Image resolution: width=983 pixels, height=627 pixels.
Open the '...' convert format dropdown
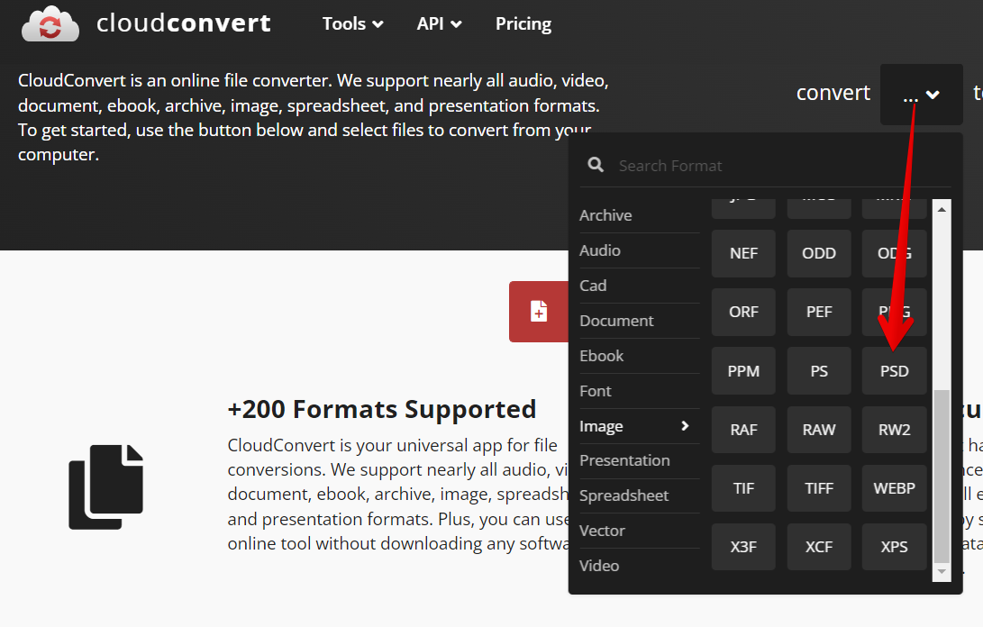point(921,94)
